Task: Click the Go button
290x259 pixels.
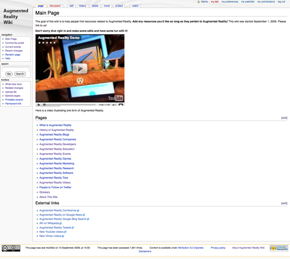Action: coord(9,74)
